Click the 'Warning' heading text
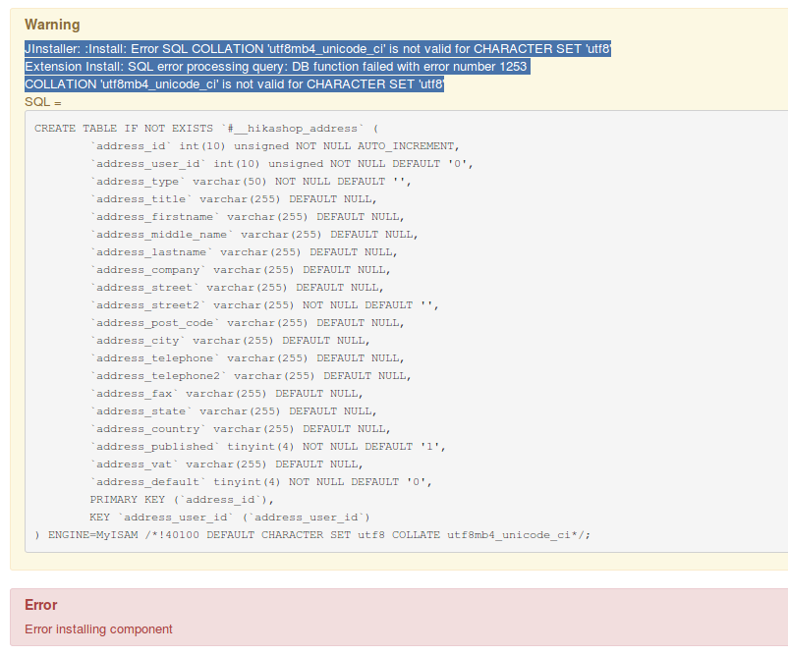Image resolution: width=788 pixels, height=655 pixels. click(52, 25)
